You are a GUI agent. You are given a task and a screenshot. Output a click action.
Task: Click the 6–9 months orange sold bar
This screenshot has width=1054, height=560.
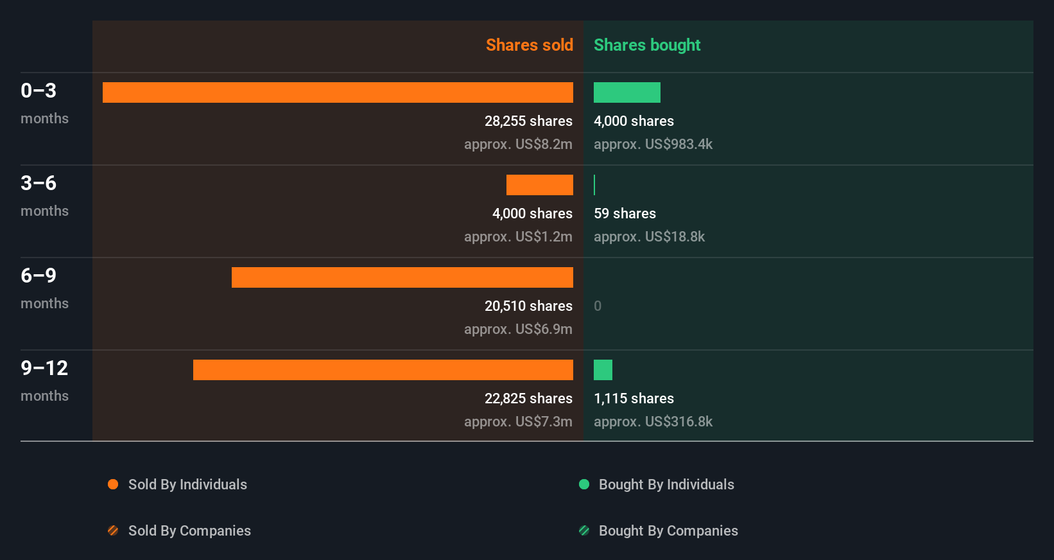402,277
